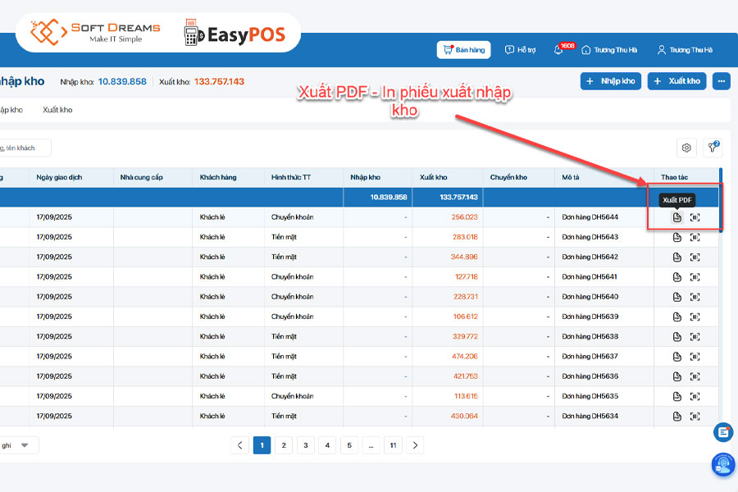Screen dimensions: 738x492
Task: Go to page 3
Action: point(306,445)
